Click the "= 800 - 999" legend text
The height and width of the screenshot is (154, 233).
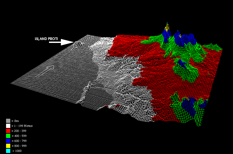19,146
